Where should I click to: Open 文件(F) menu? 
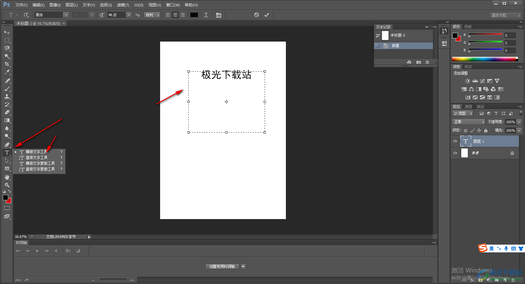click(21, 5)
